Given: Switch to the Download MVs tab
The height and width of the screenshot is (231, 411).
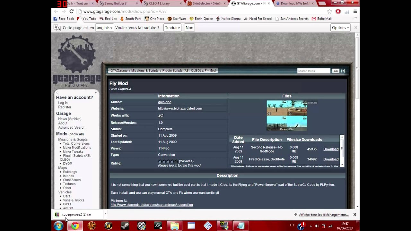Looking at the screenshot, I should point(295,4).
